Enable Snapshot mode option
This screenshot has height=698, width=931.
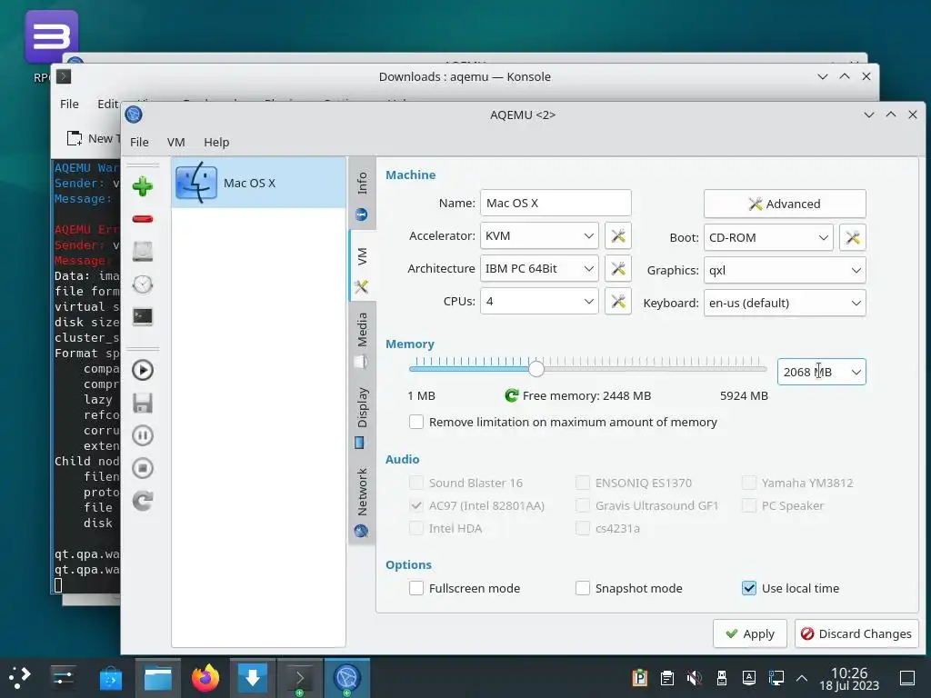click(583, 588)
